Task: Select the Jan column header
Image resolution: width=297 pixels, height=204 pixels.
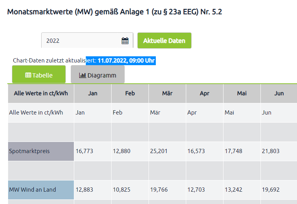Action: point(93,93)
